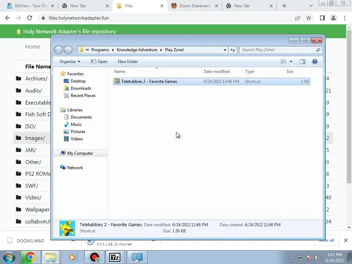Open the change view icon in Explorer toolbar

click(284, 62)
